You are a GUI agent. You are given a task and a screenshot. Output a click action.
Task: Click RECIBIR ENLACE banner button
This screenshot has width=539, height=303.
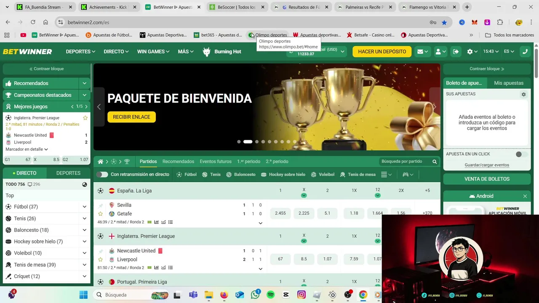click(x=131, y=117)
